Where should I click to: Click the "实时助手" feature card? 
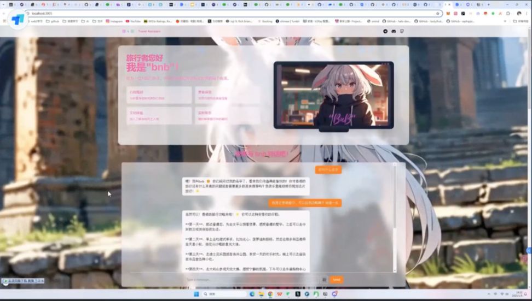[x=228, y=116]
